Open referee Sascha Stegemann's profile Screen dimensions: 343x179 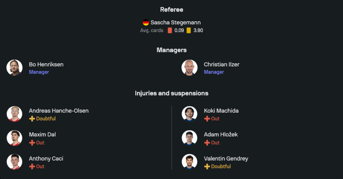[176, 23]
